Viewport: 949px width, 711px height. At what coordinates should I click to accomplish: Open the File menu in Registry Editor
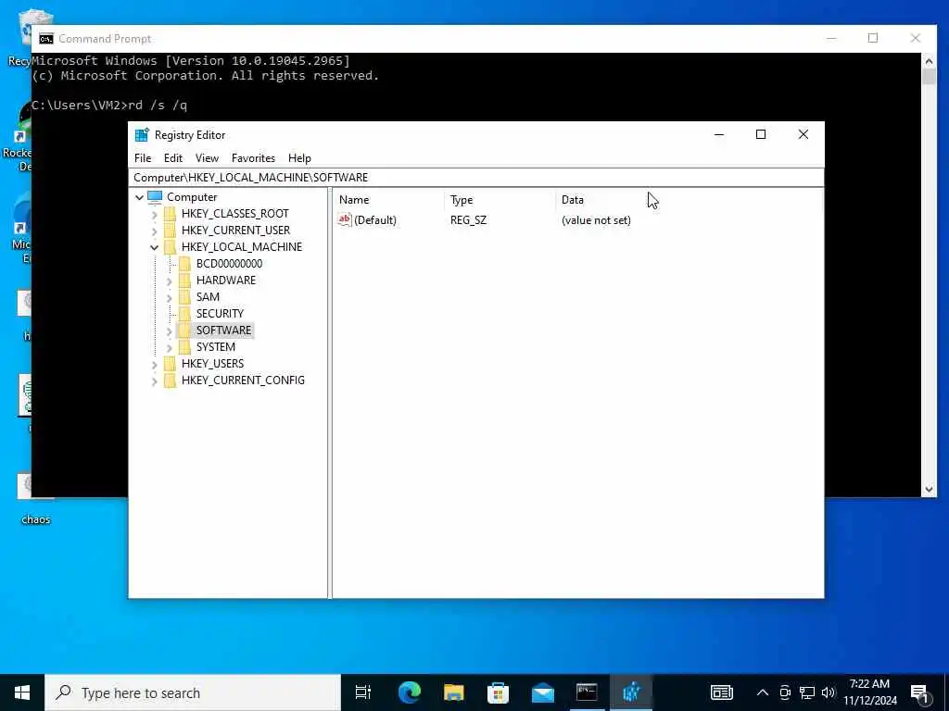[143, 157]
